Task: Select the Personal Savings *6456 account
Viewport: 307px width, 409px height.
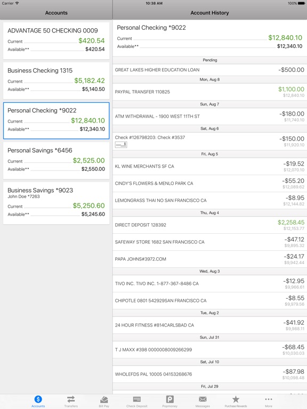Action: (56, 160)
